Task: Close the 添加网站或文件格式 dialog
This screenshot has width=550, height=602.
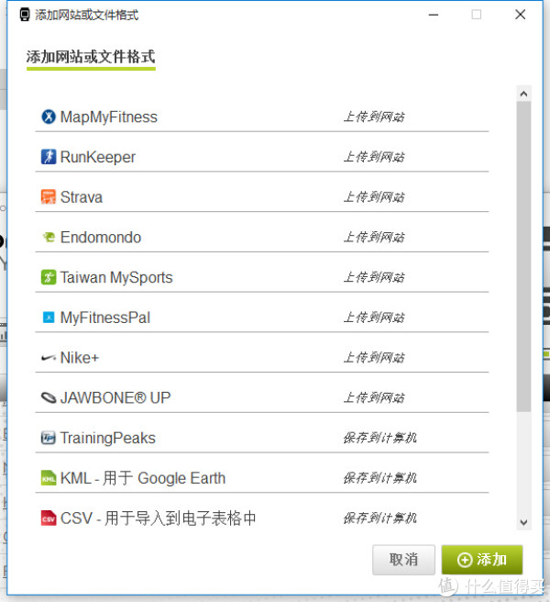Action: coord(521,15)
